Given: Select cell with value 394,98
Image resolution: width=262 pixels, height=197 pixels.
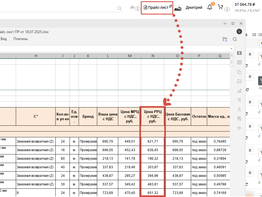Looking at the screenshot, I should pyautogui.click(x=153, y=176).
